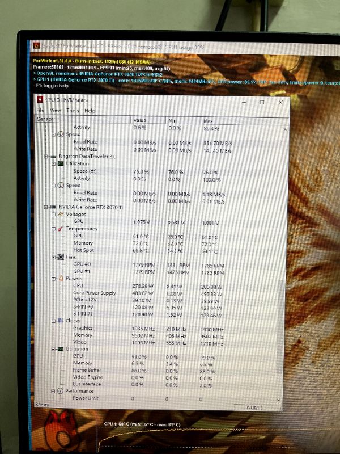Viewport: 340px width, 454px height.
Task: Collapse the Fans tree node
Action: [x=53, y=257]
